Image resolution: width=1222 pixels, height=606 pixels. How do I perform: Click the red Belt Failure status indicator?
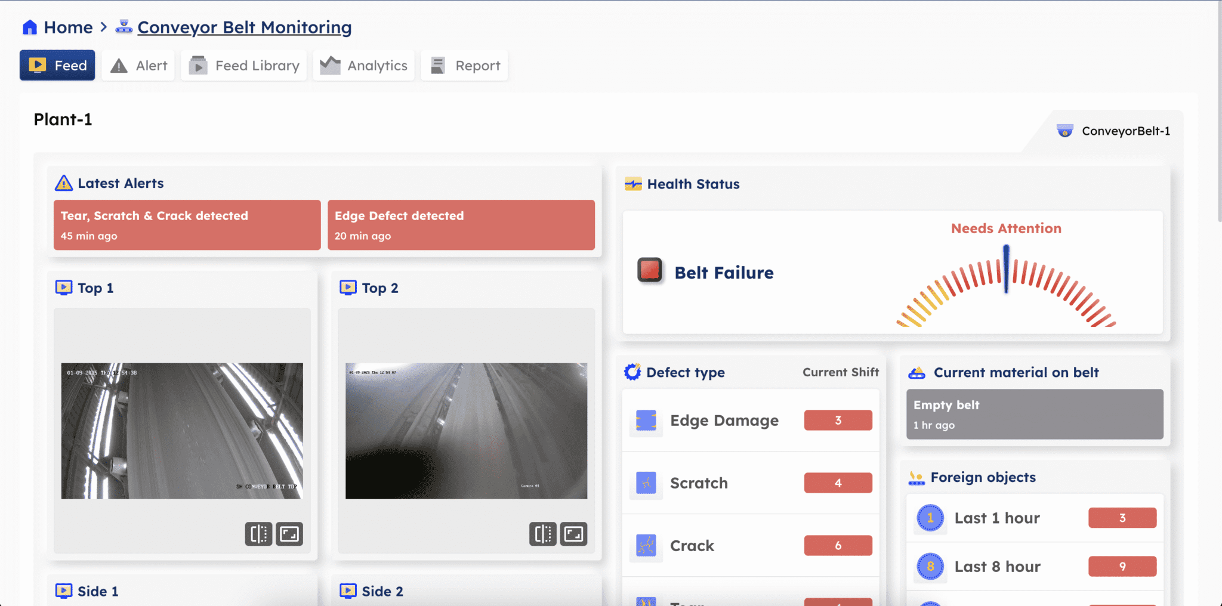point(650,270)
